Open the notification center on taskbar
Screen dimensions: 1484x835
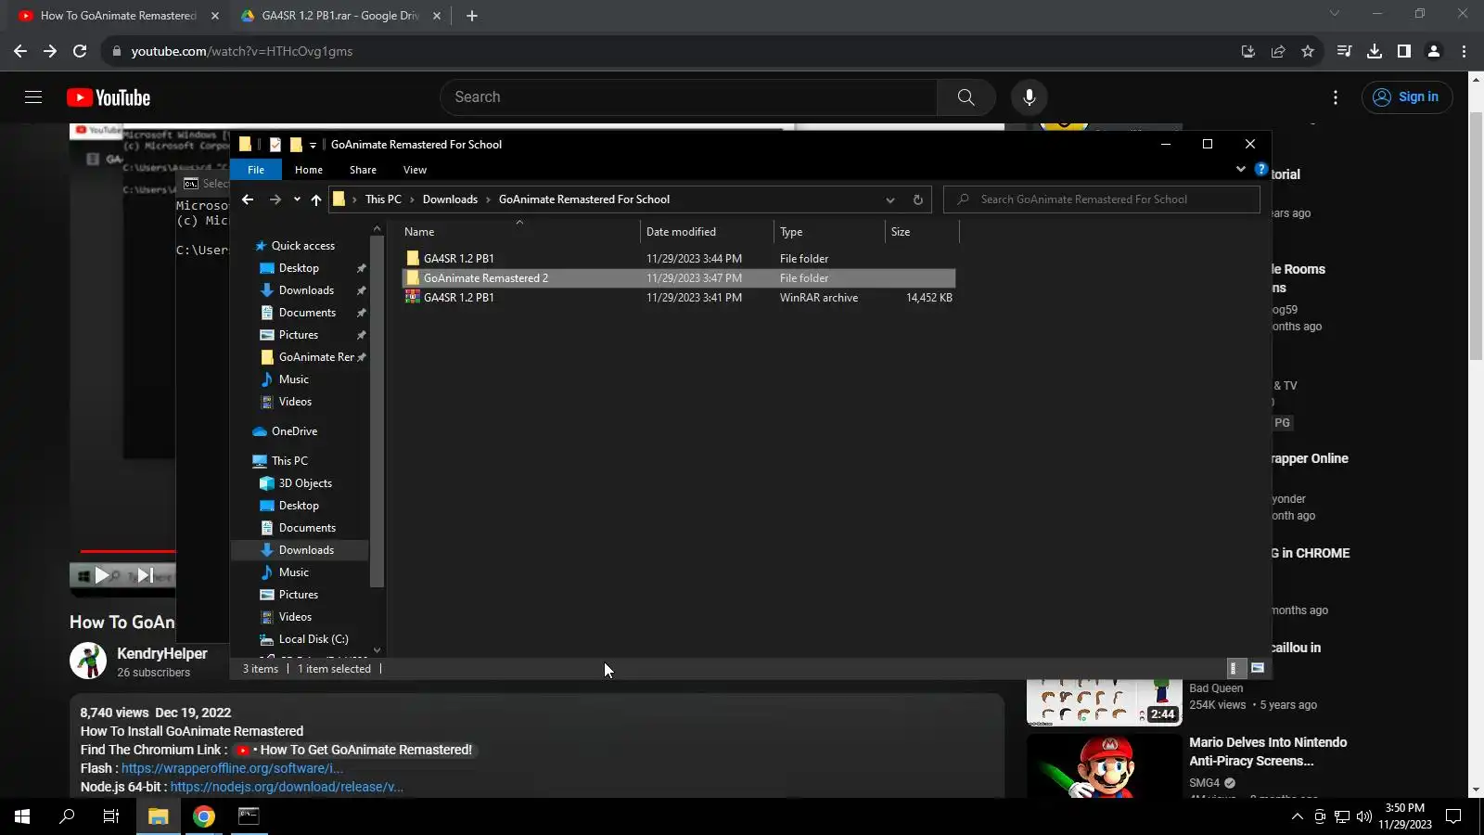(1454, 816)
